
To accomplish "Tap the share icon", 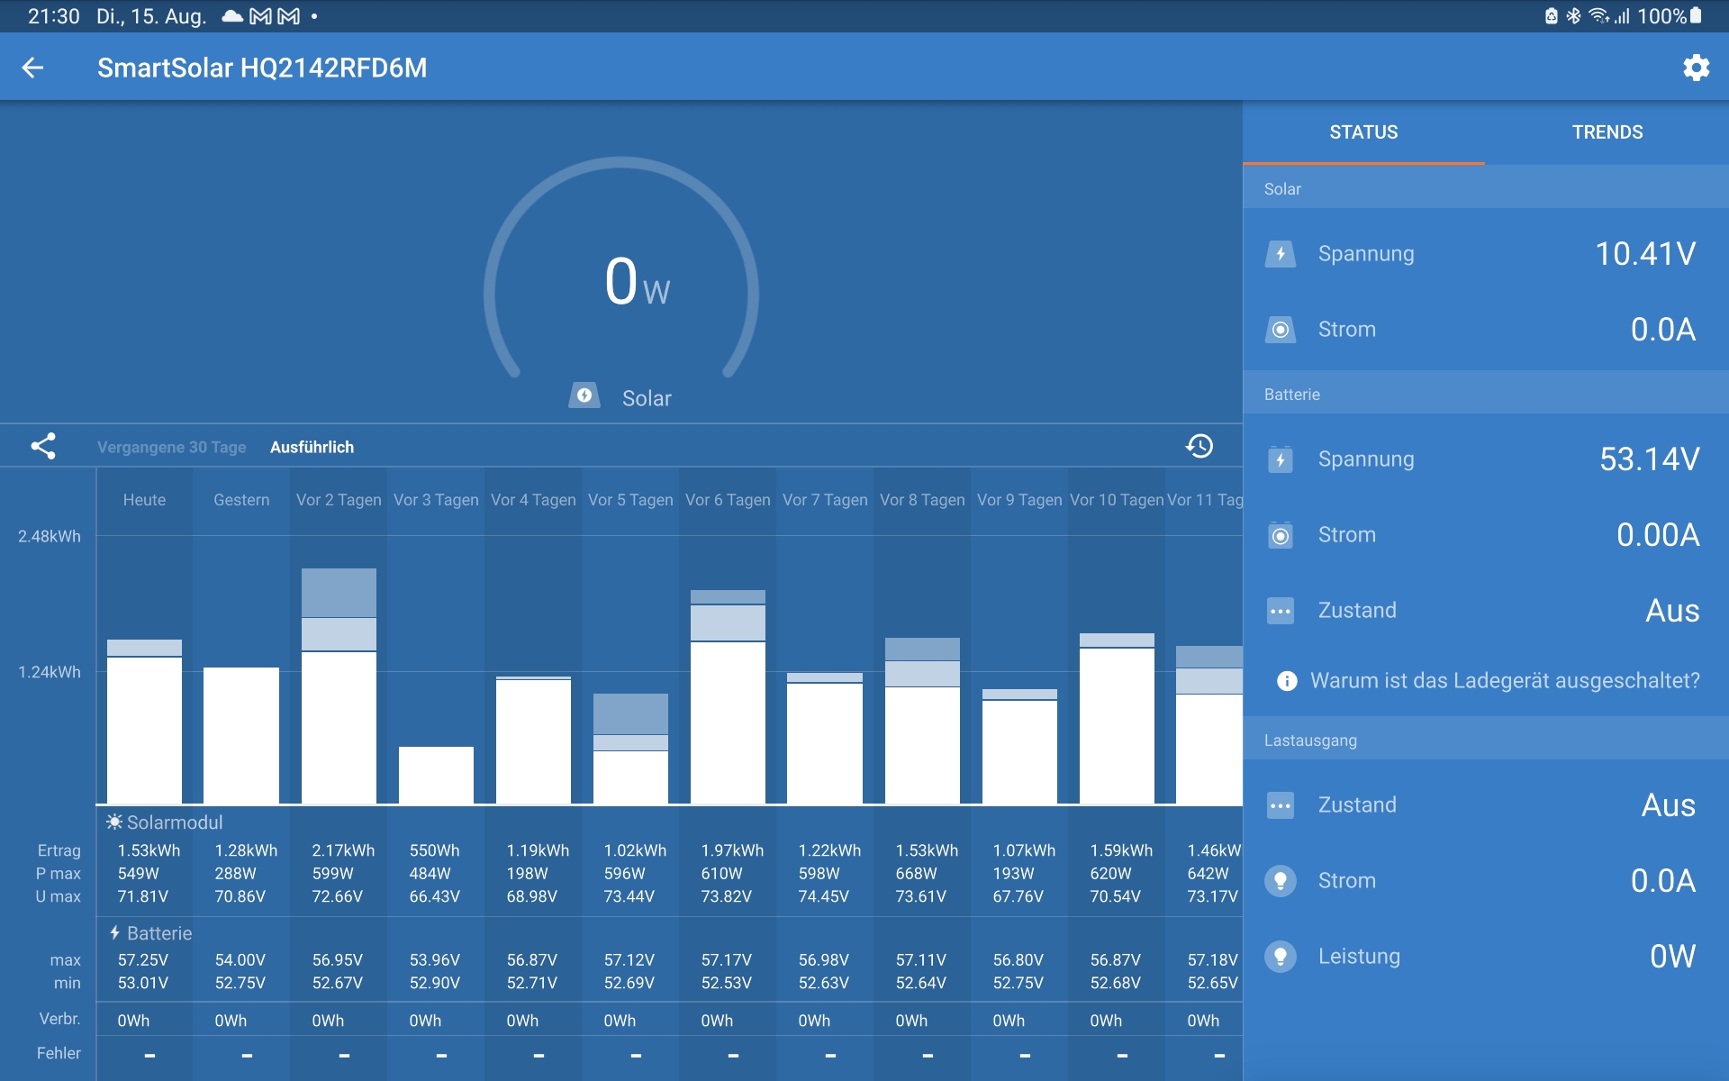I will [43, 447].
